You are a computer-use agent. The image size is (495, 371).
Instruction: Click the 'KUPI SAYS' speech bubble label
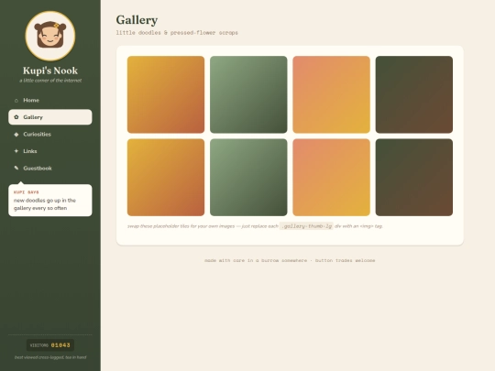(x=27, y=192)
